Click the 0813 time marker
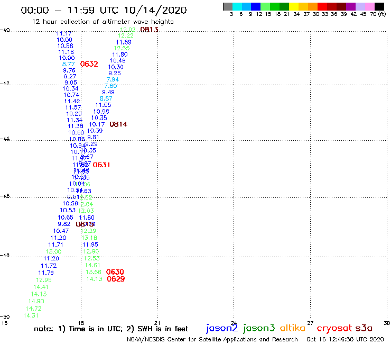391x344 pixels. tap(149, 30)
